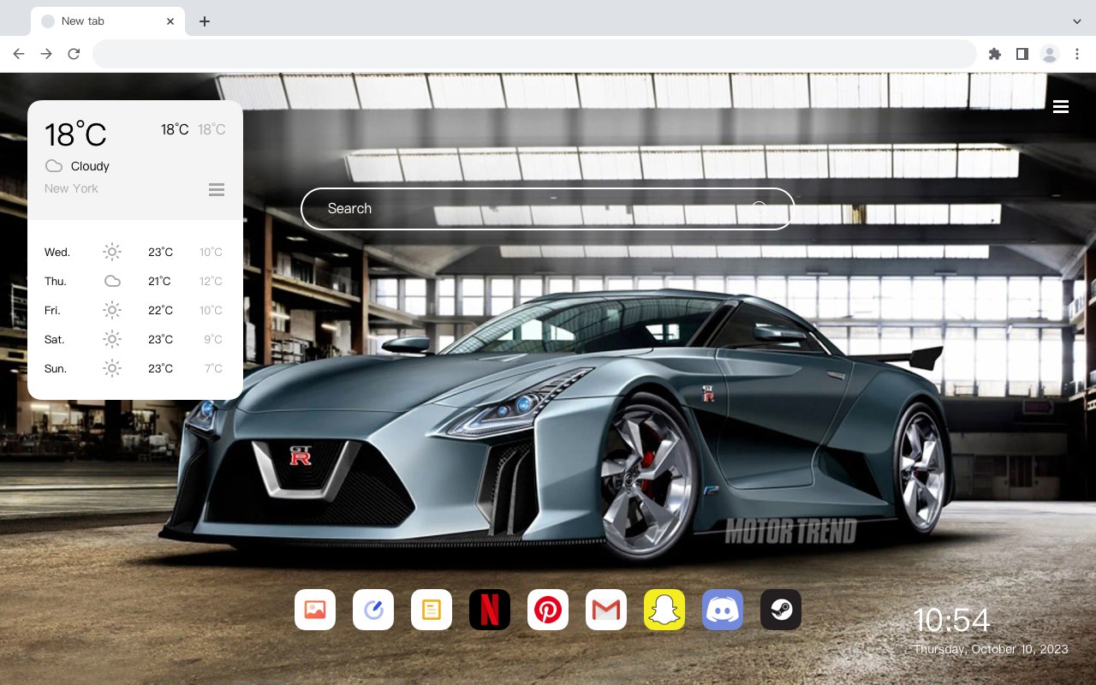1096x685 pixels.
Task: Click Wednesday's sun weather icon
Action: 112,252
